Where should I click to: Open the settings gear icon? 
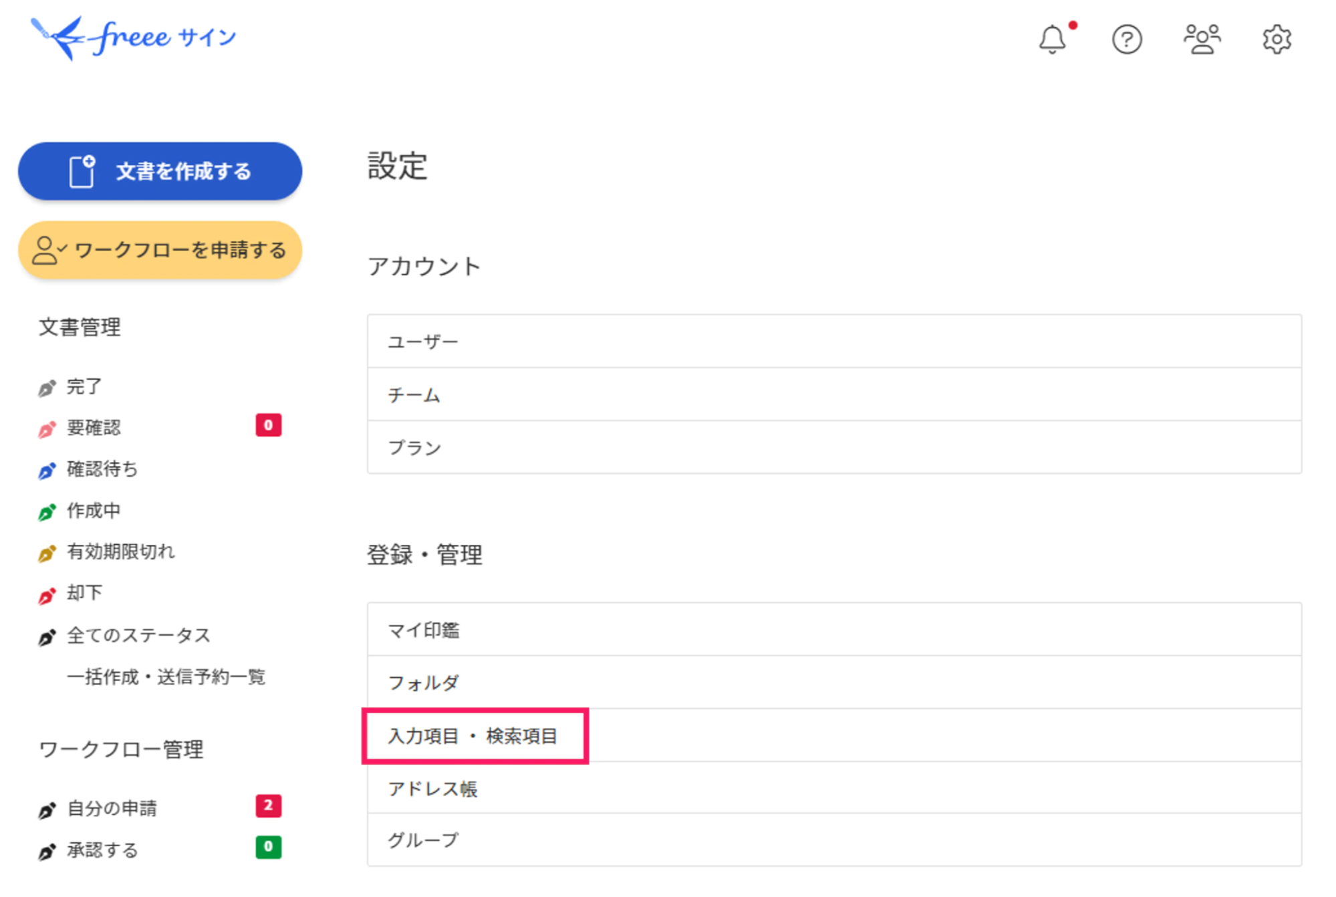point(1277,40)
